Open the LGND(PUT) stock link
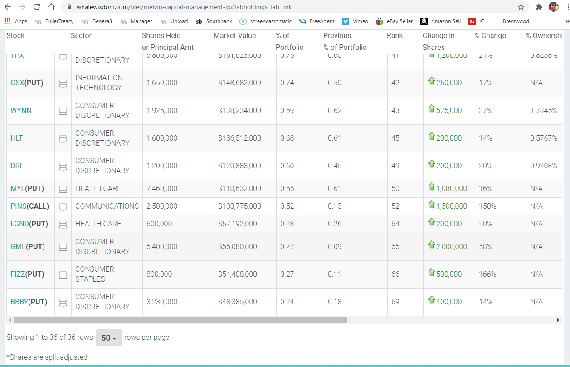This screenshot has width=570, height=367. (x=29, y=224)
